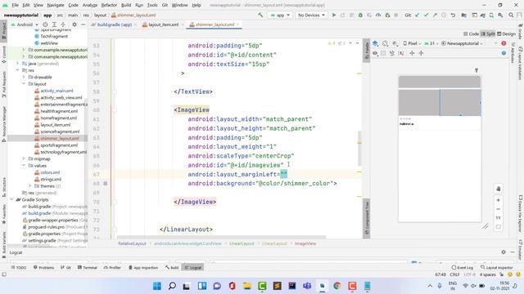Image resolution: width=524 pixels, height=294 pixels.
Task: Click 4 spaces indent in status bar
Action: pyautogui.click(x=488, y=274)
